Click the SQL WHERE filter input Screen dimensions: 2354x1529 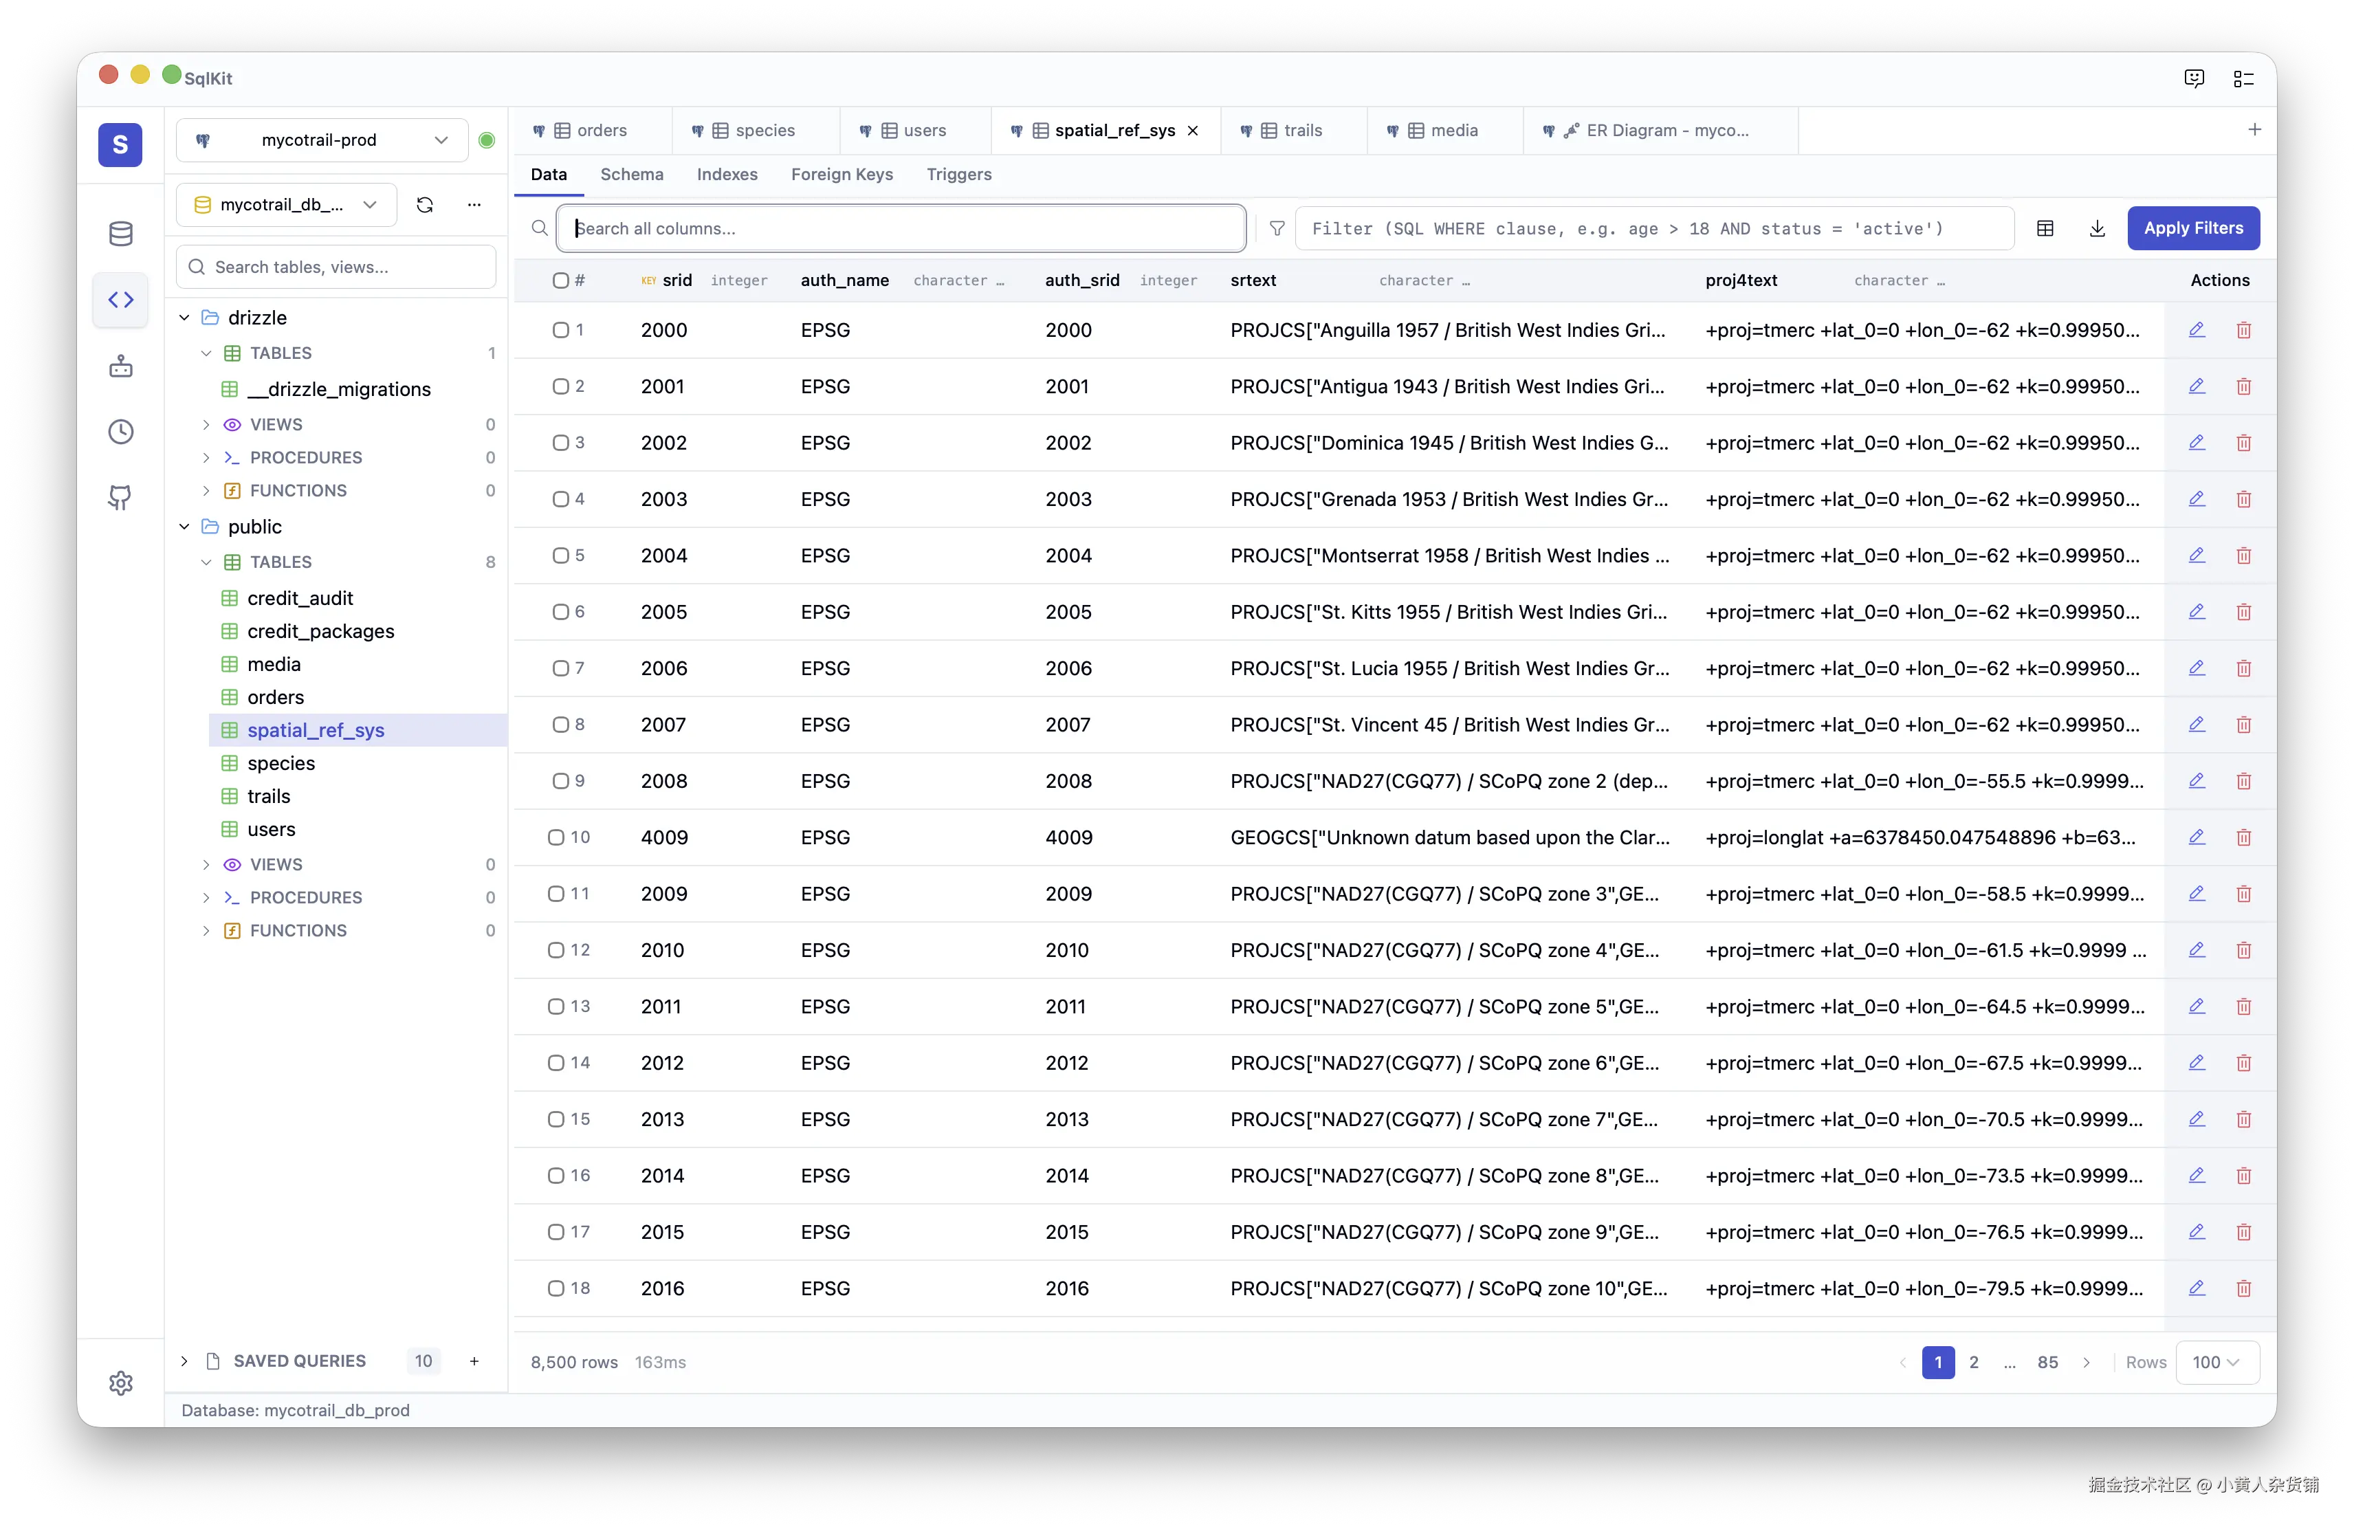[1653, 228]
